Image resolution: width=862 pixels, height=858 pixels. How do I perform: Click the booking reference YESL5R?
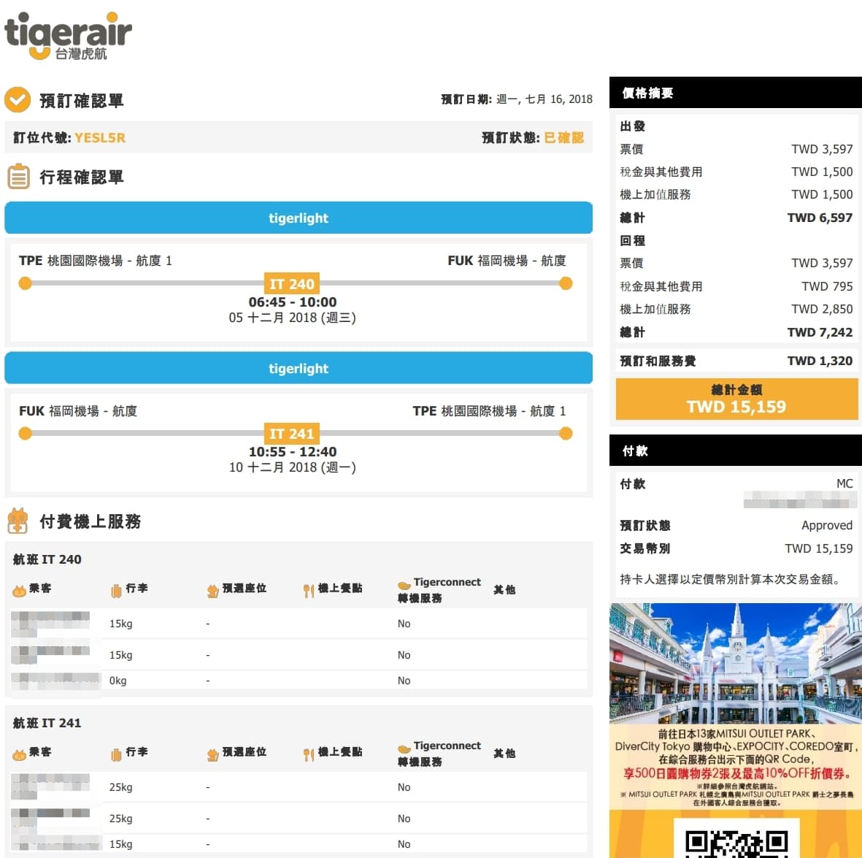[100, 137]
